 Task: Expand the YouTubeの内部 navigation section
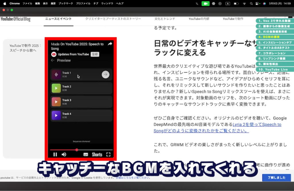click(199, 19)
